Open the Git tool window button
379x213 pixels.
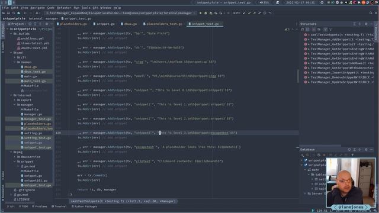coord(11,206)
